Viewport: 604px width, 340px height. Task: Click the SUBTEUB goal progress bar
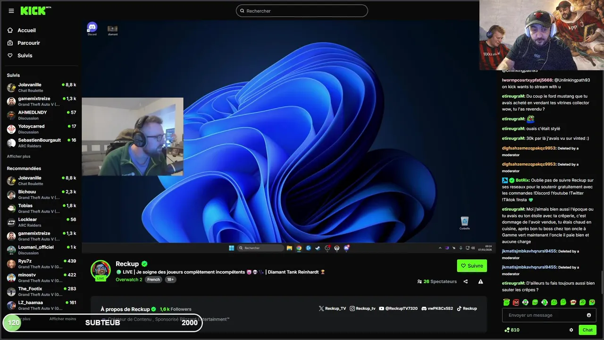[103, 323]
